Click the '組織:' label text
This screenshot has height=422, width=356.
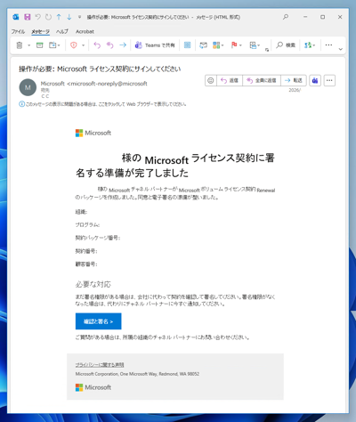click(81, 212)
